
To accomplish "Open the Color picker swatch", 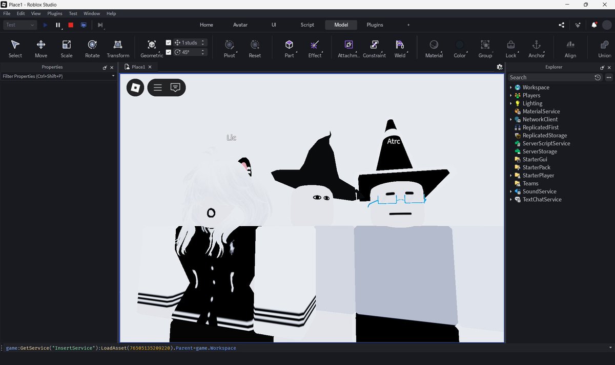I will tap(460, 45).
